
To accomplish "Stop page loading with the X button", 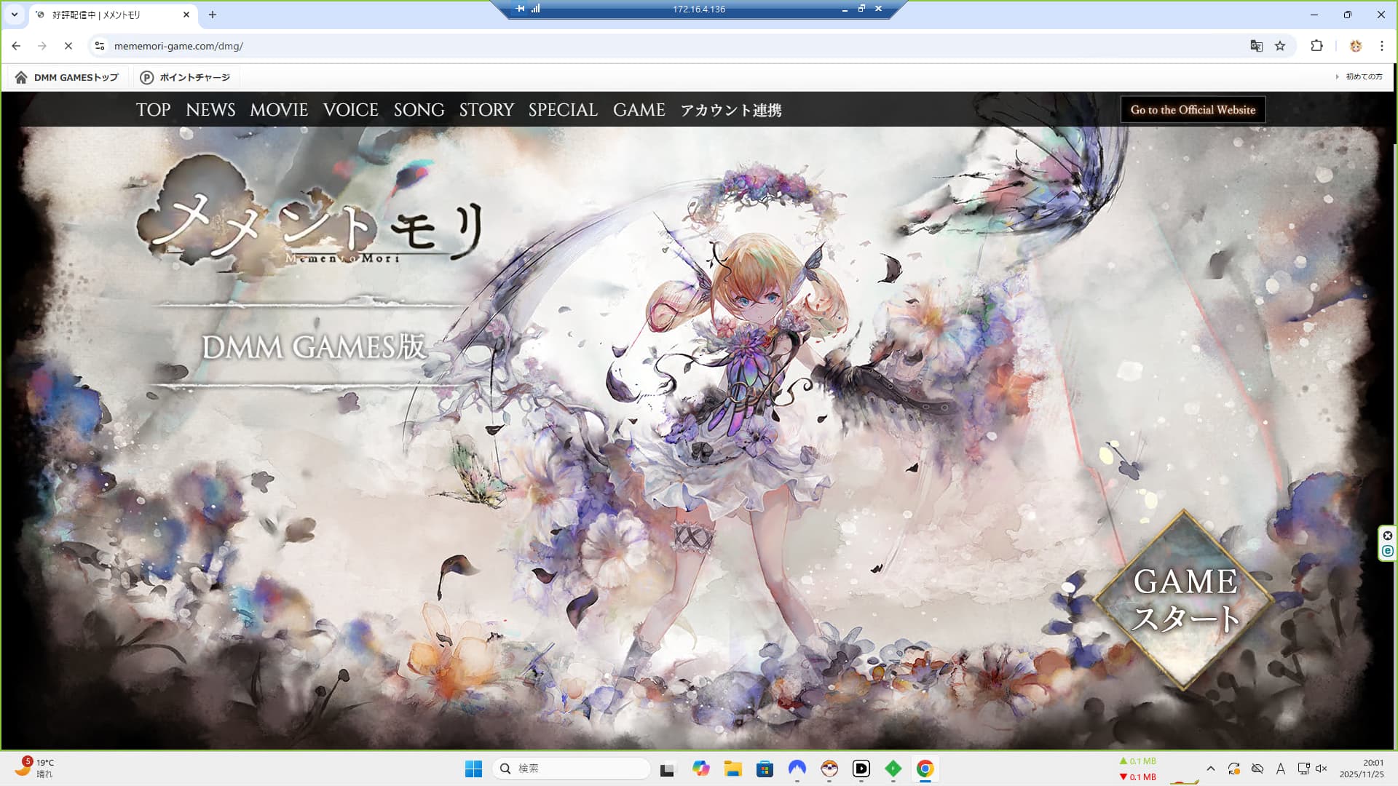I will point(68,46).
